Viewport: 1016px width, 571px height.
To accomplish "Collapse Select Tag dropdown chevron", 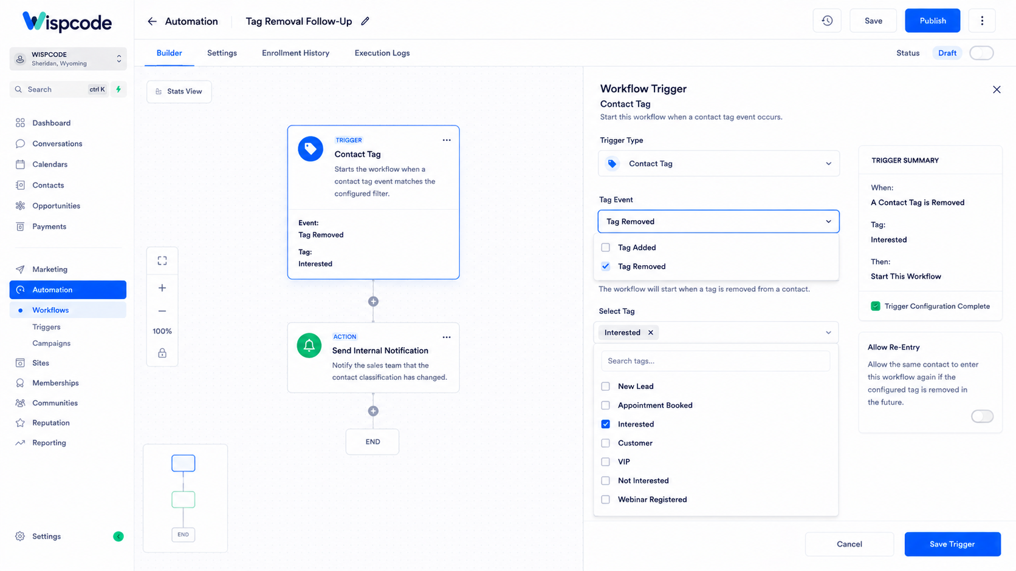I will click(x=828, y=333).
